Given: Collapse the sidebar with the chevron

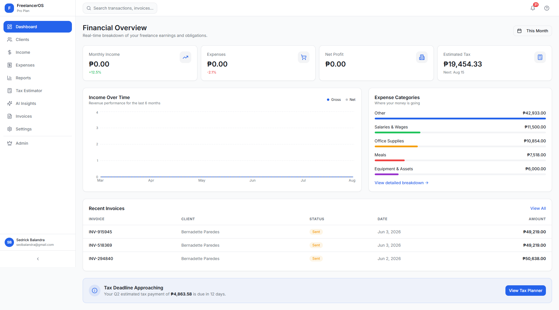Looking at the screenshot, I should pos(38,259).
